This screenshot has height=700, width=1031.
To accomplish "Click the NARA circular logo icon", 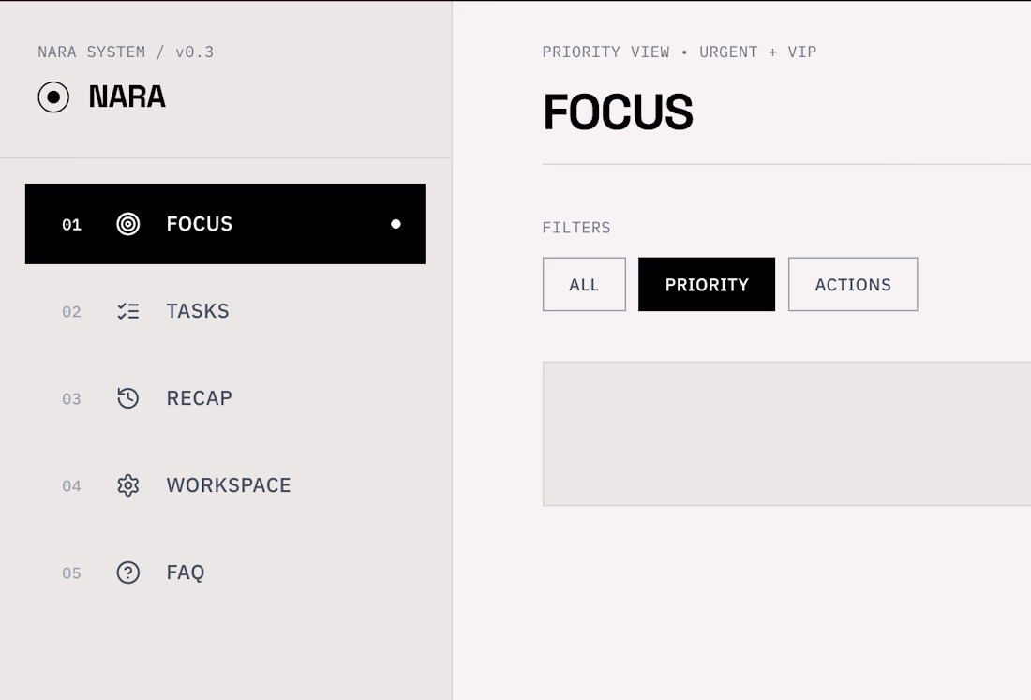I will 53,97.
